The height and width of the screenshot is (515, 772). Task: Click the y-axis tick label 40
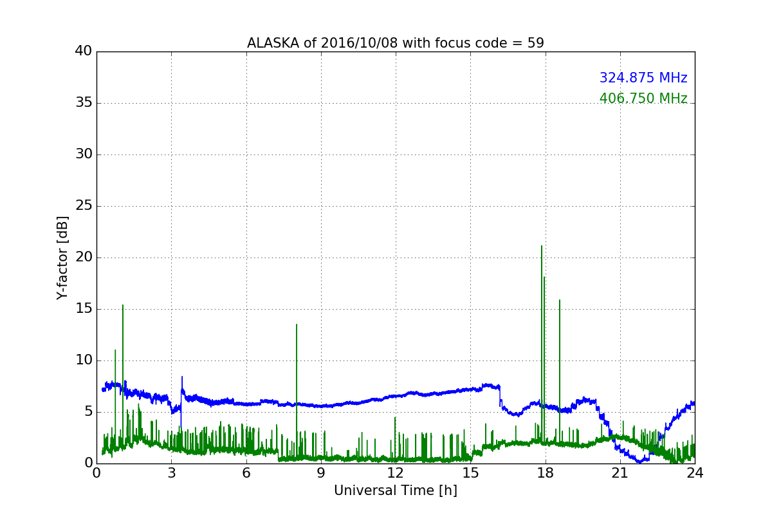click(x=84, y=51)
